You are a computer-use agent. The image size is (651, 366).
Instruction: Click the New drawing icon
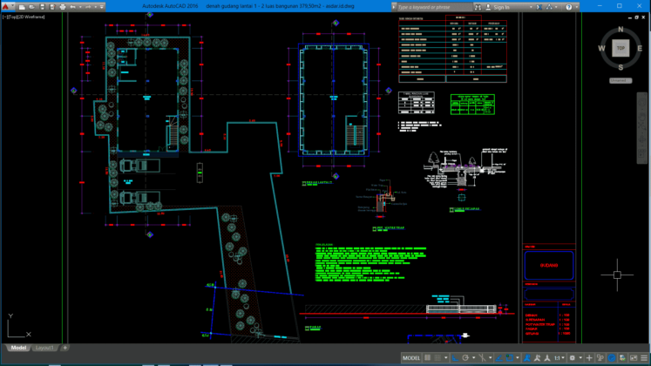pos(22,7)
